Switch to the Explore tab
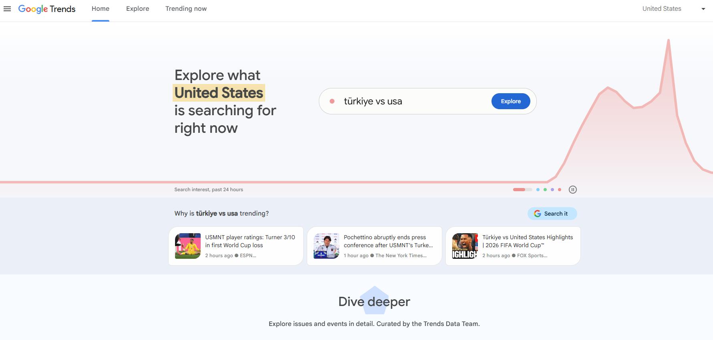Image resolution: width=713 pixels, height=340 pixels. click(x=138, y=9)
